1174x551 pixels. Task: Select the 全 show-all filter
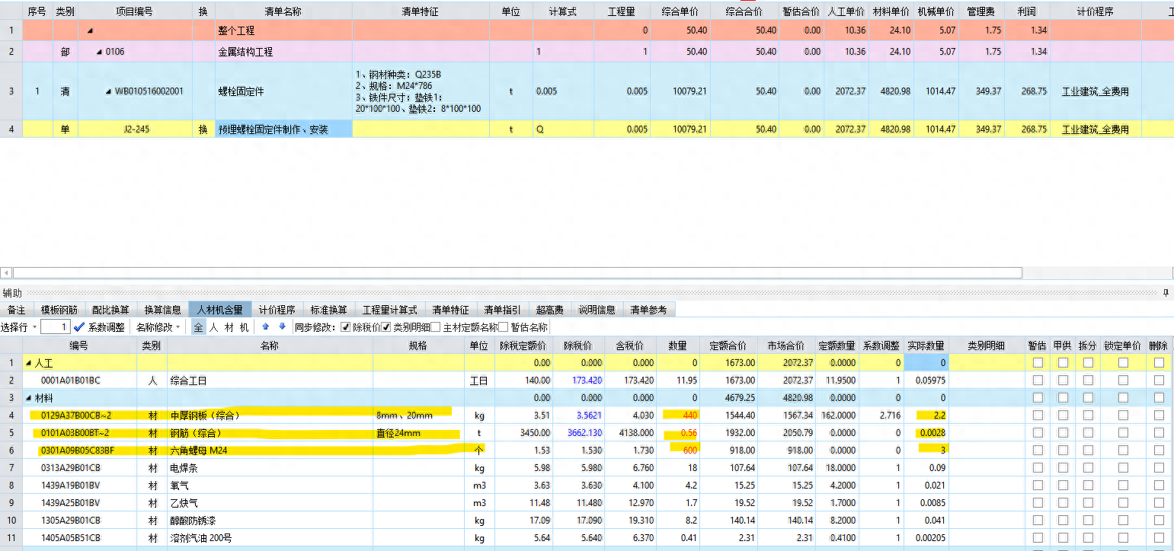(x=199, y=327)
